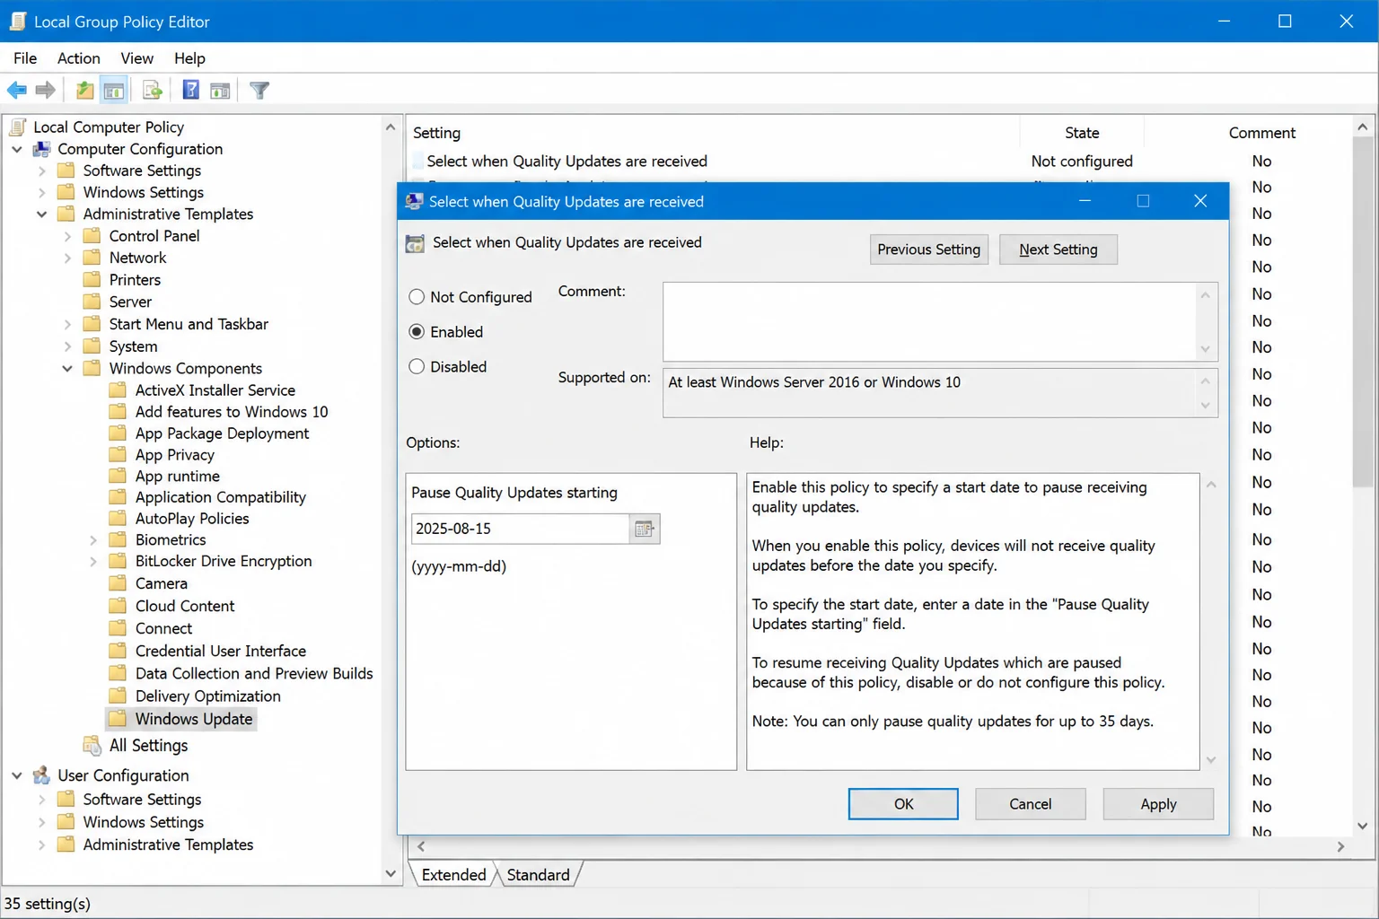This screenshot has height=919, width=1379.
Task: Click the Connect folder icon
Action: [118, 628]
